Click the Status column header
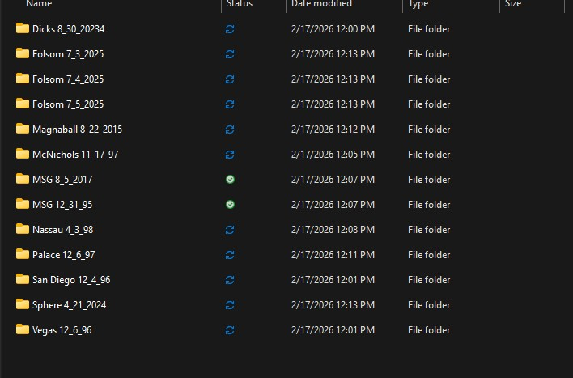573x378 pixels. pyautogui.click(x=240, y=4)
